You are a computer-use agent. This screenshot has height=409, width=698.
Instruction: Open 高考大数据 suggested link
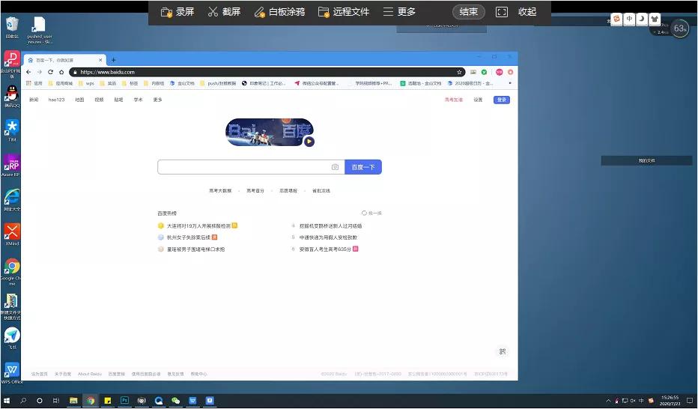[x=220, y=190]
